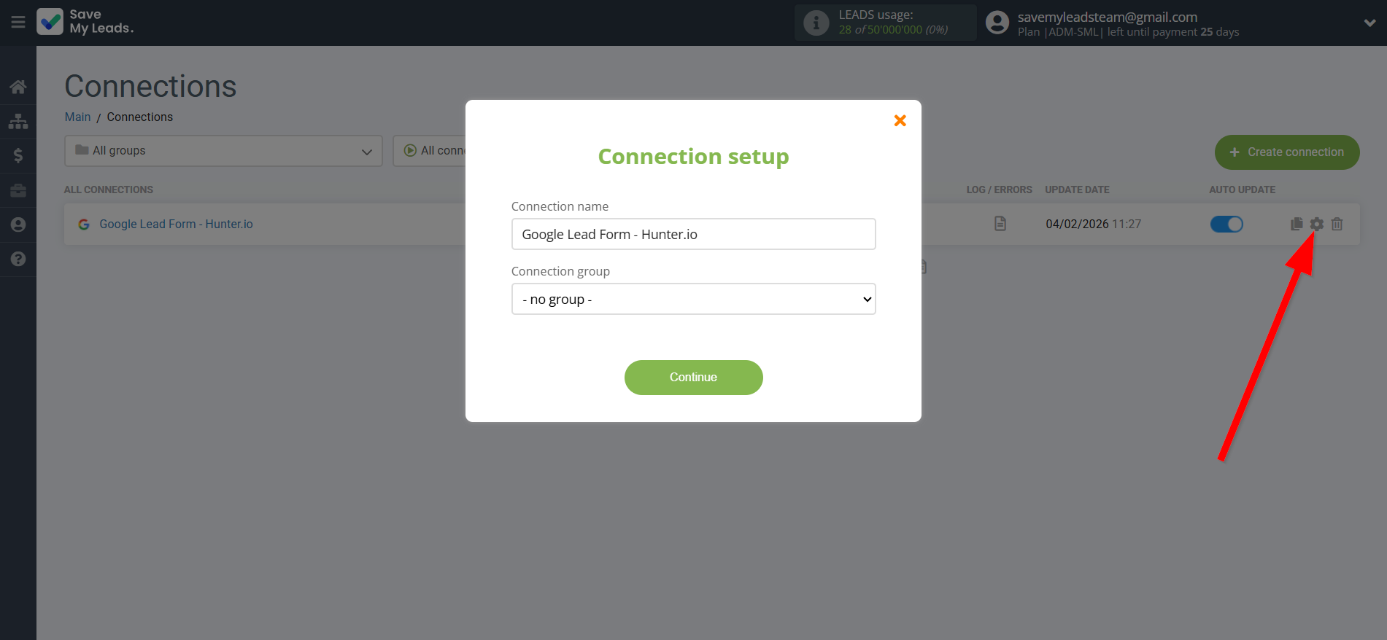
Task: Go to Main breadcrumb link
Action: [x=77, y=117]
